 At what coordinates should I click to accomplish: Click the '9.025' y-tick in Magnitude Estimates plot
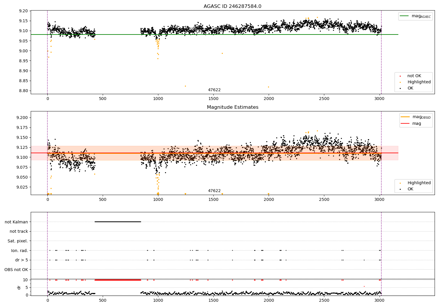coord(23,187)
